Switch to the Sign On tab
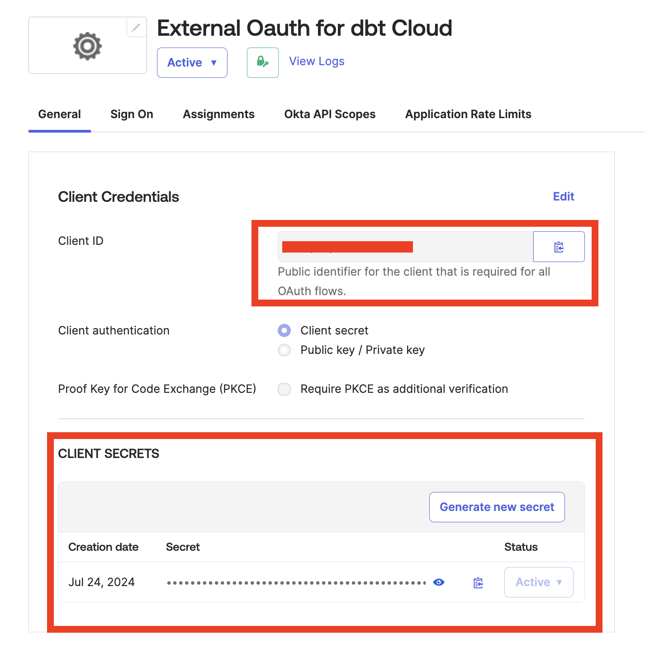Image resolution: width=645 pixels, height=649 pixels. tap(131, 114)
